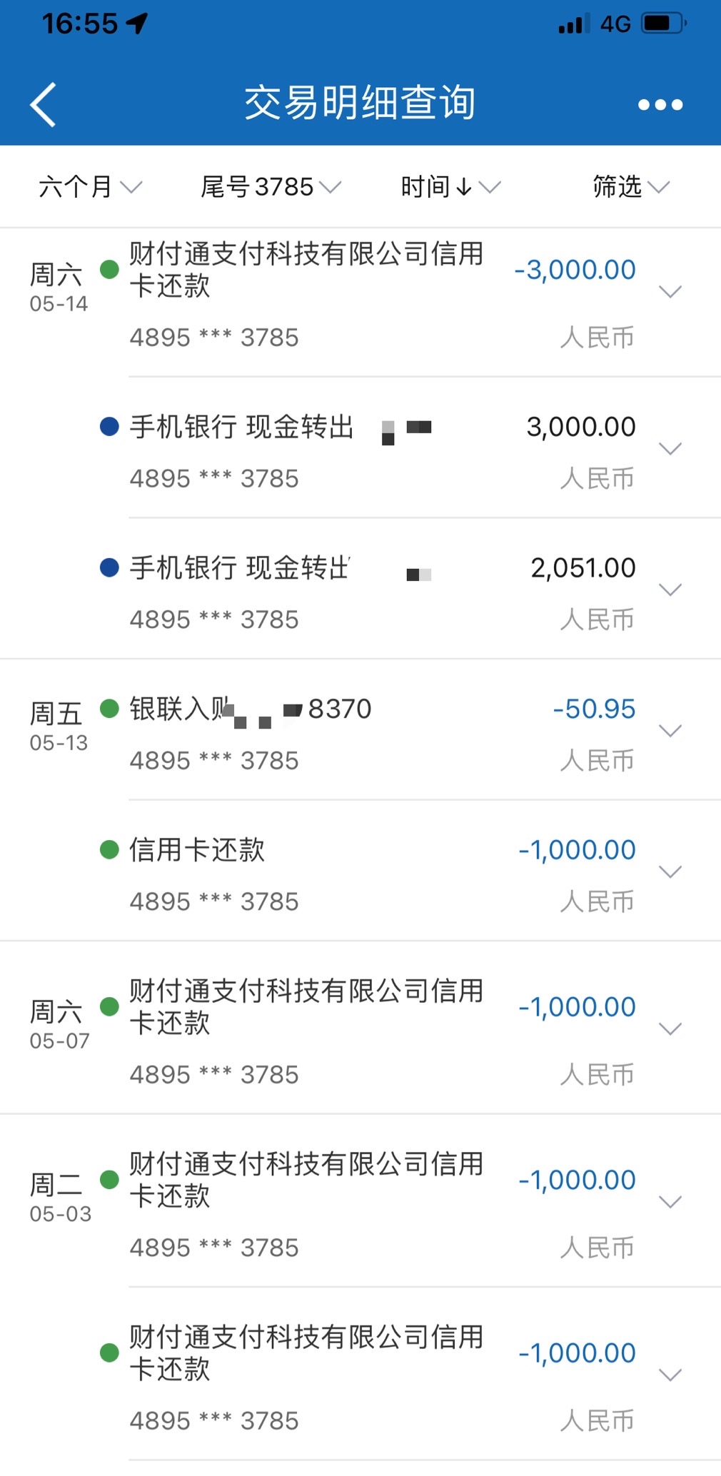The image size is (721, 1476).
Task: Open the 六个月 time range dropdown
Action: pos(90,187)
